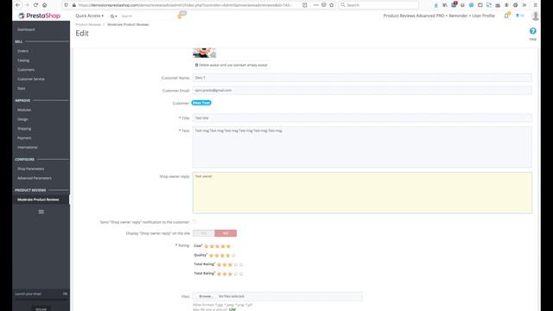Screen dimensions: 553x311
Task: Open the browser hamburger menu
Action: click(536, 5)
